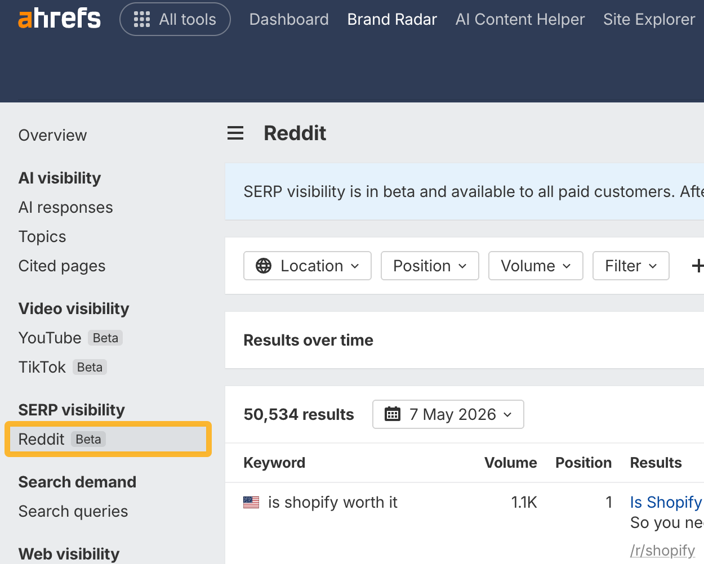Open the 7 May 2026 date picker

click(x=448, y=414)
